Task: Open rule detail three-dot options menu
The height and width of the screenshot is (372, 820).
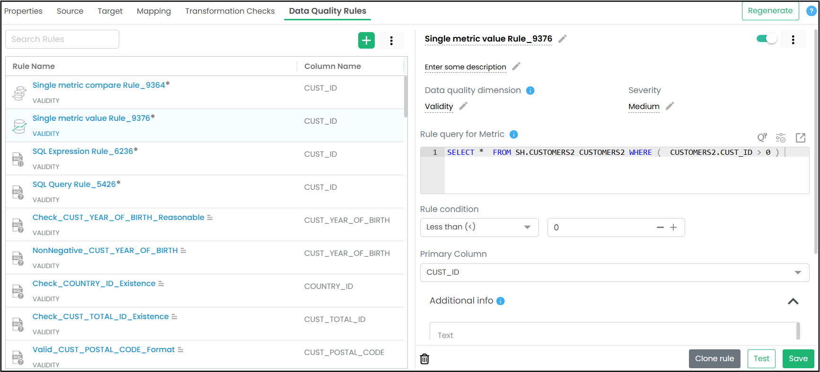Action: (x=793, y=40)
